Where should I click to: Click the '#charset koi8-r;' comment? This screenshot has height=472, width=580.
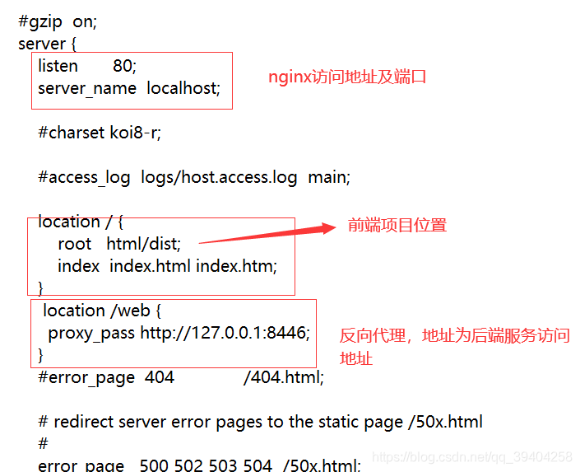point(100,133)
